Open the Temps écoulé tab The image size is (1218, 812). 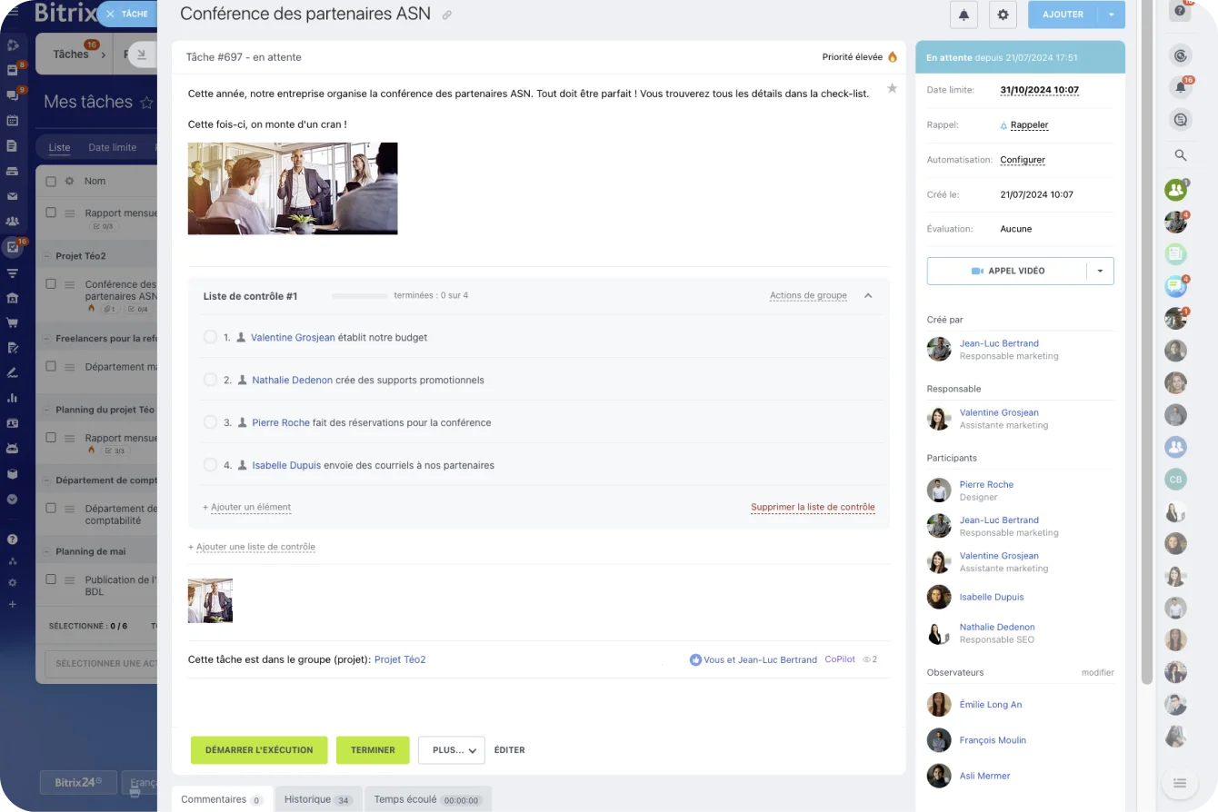point(427,799)
